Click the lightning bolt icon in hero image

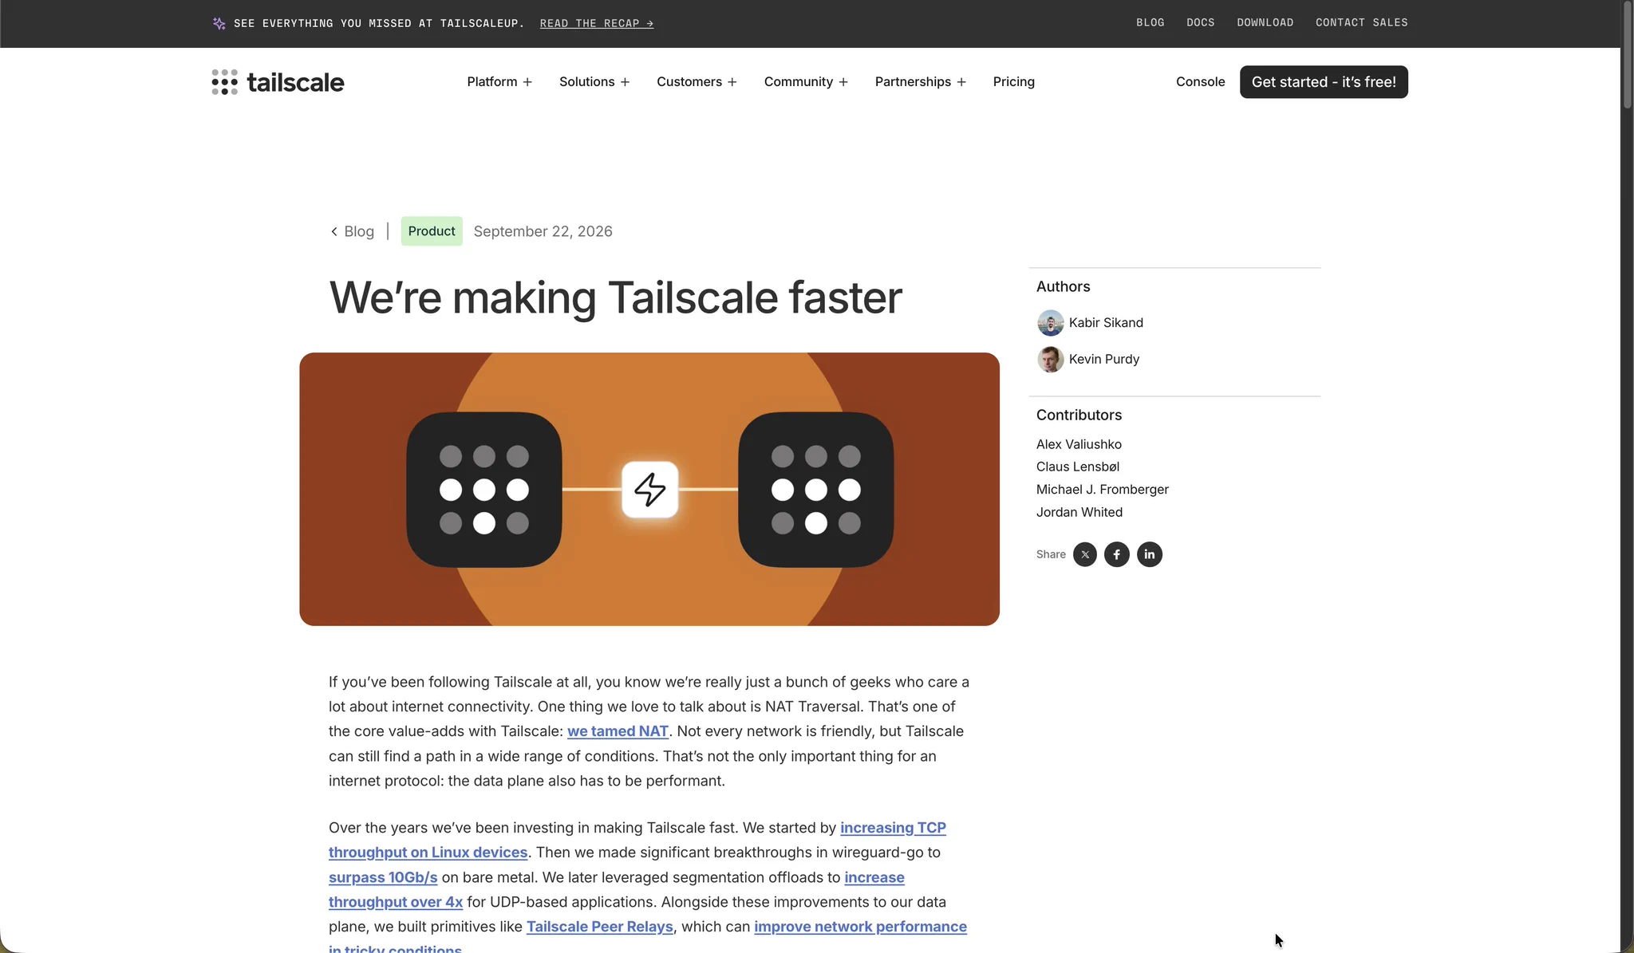coord(650,490)
